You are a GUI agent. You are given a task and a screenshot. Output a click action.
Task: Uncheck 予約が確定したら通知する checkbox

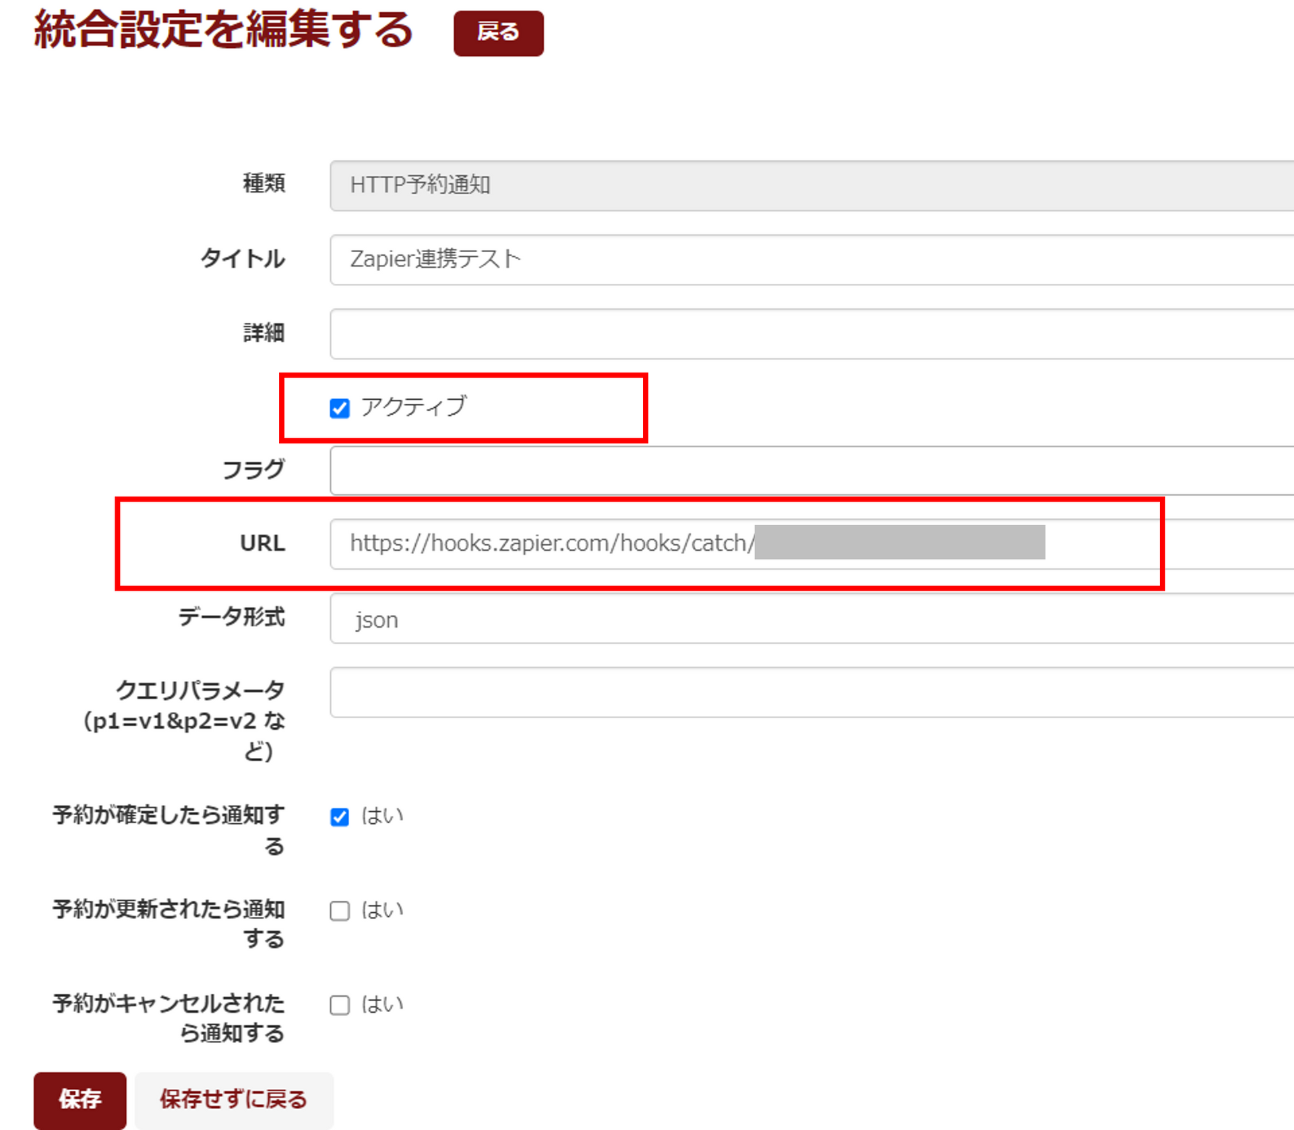[340, 816]
